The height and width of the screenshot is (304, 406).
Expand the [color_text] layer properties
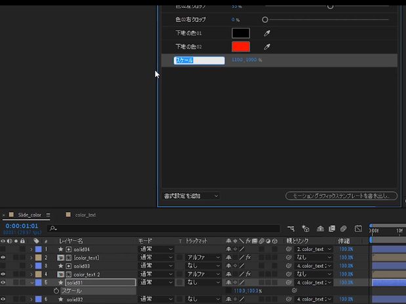tap(31, 257)
